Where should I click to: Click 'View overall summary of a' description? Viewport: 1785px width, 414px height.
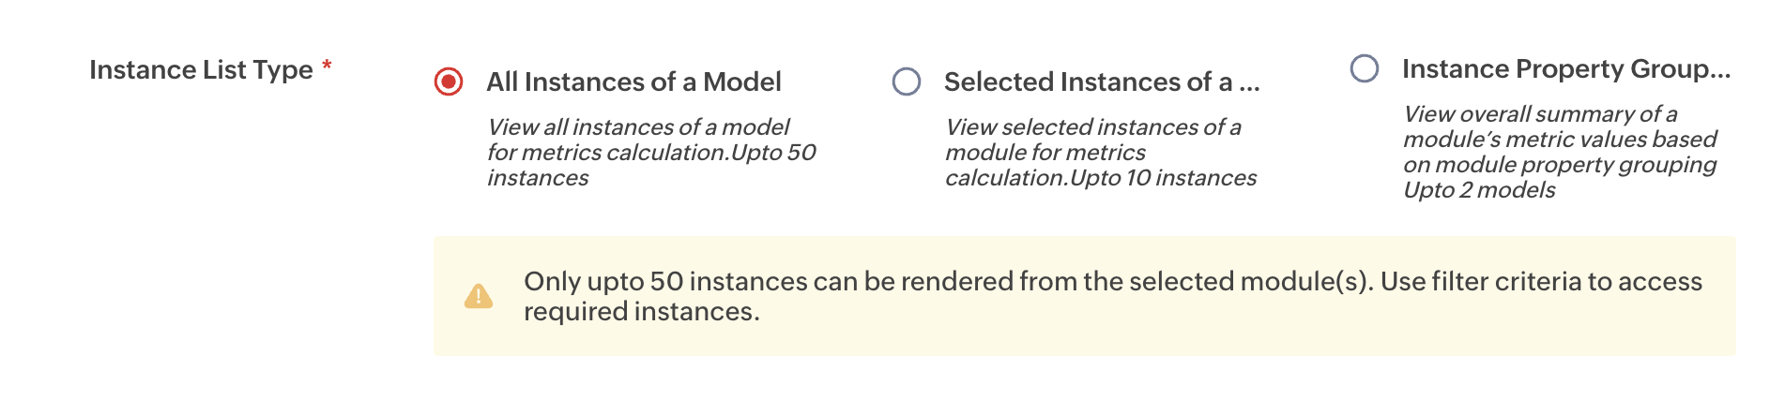point(1540,114)
